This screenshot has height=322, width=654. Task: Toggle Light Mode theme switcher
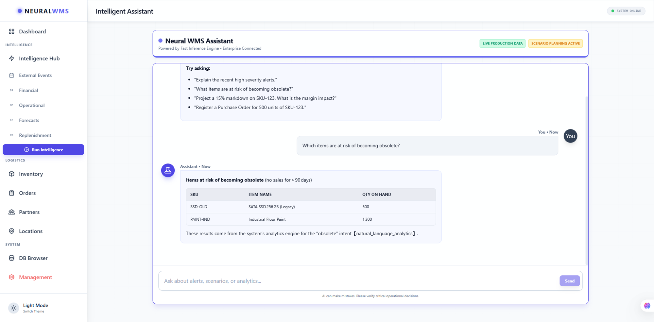click(x=13, y=308)
